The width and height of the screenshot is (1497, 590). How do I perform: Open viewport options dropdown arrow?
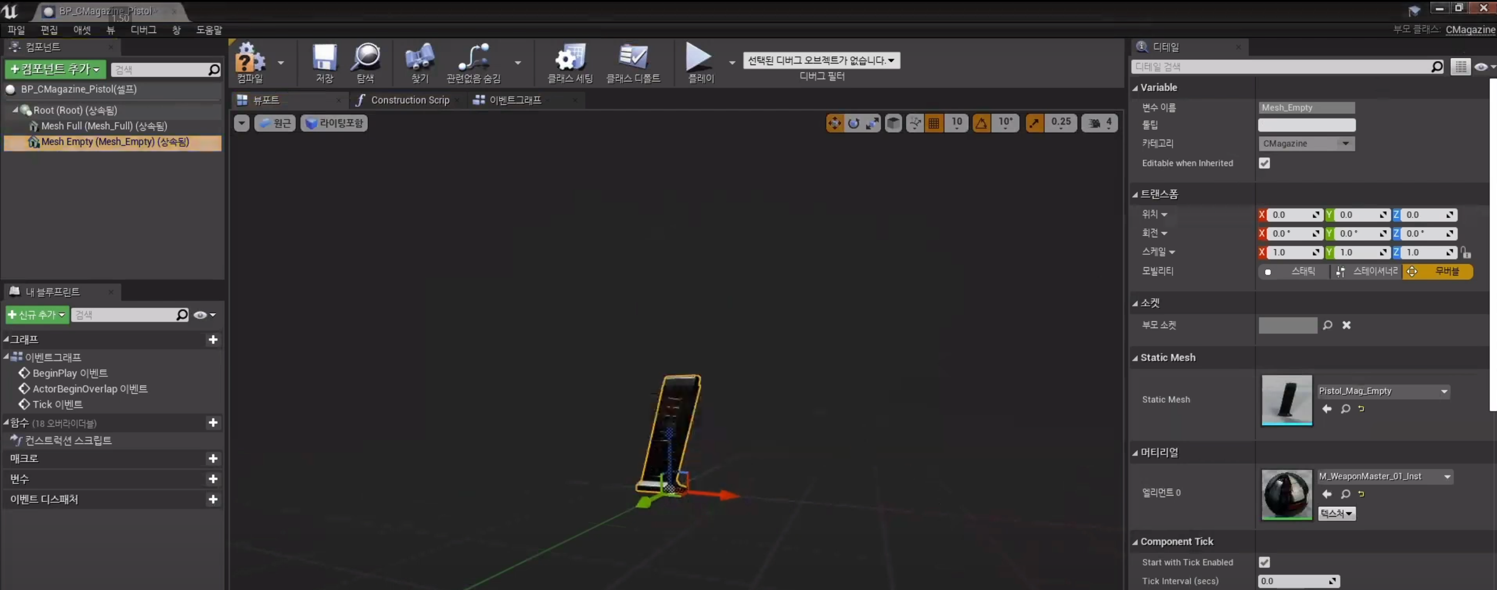coord(242,123)
